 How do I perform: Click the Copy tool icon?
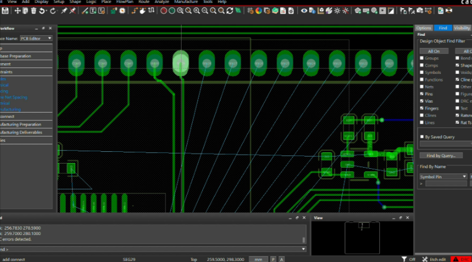(x=26, y=11)
